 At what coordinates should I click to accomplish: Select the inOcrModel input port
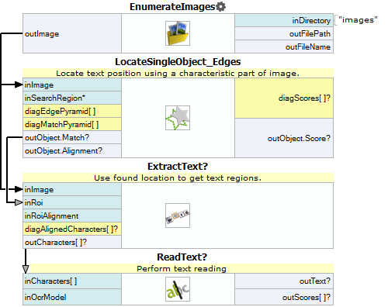click(72, 297)
